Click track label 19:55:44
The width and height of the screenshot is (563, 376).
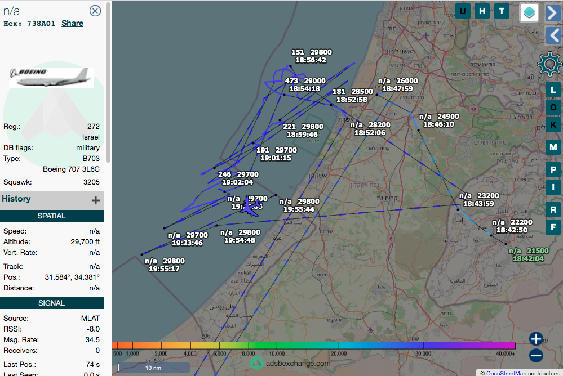[x=299, y=209]
